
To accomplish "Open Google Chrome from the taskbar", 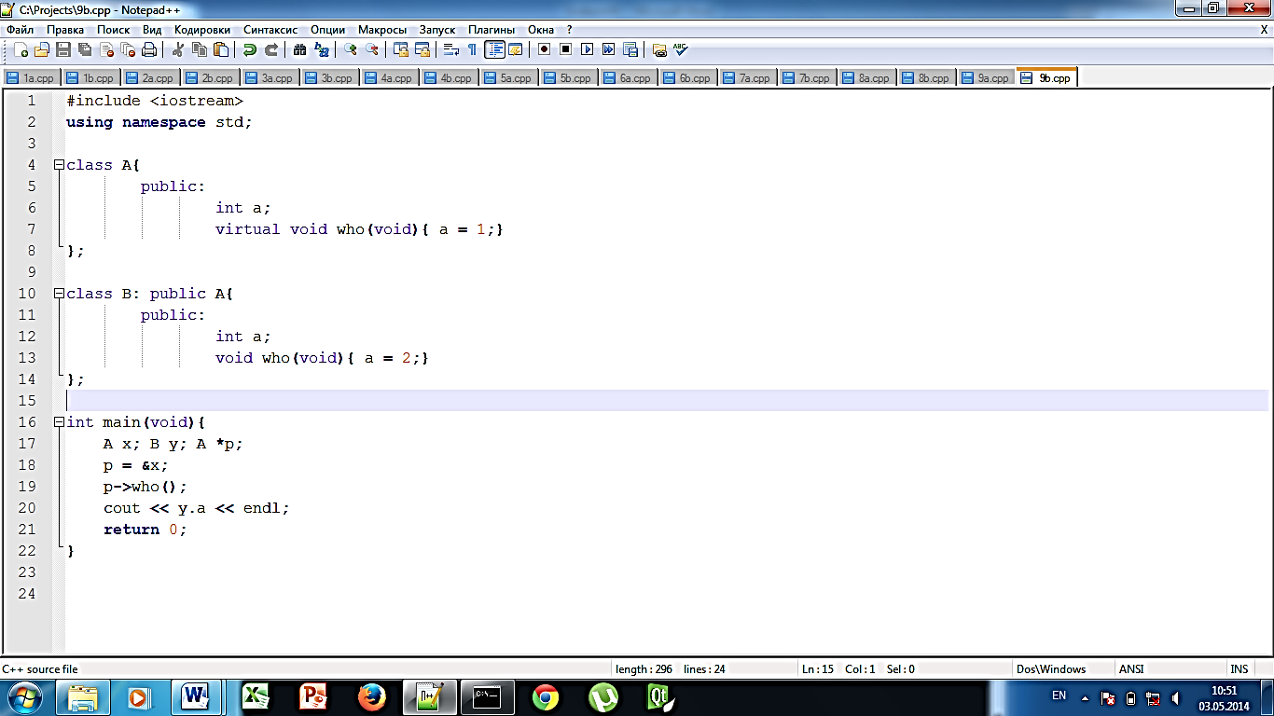I will pos(546,696).
